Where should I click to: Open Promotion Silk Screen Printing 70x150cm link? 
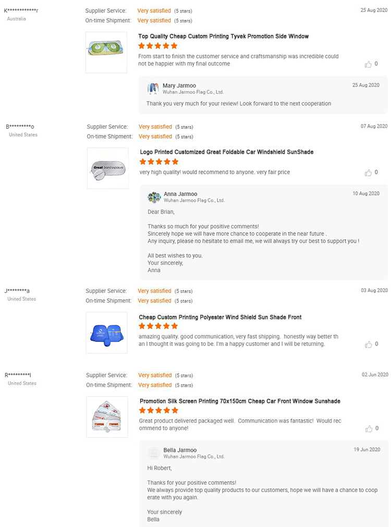pos(240,401)
